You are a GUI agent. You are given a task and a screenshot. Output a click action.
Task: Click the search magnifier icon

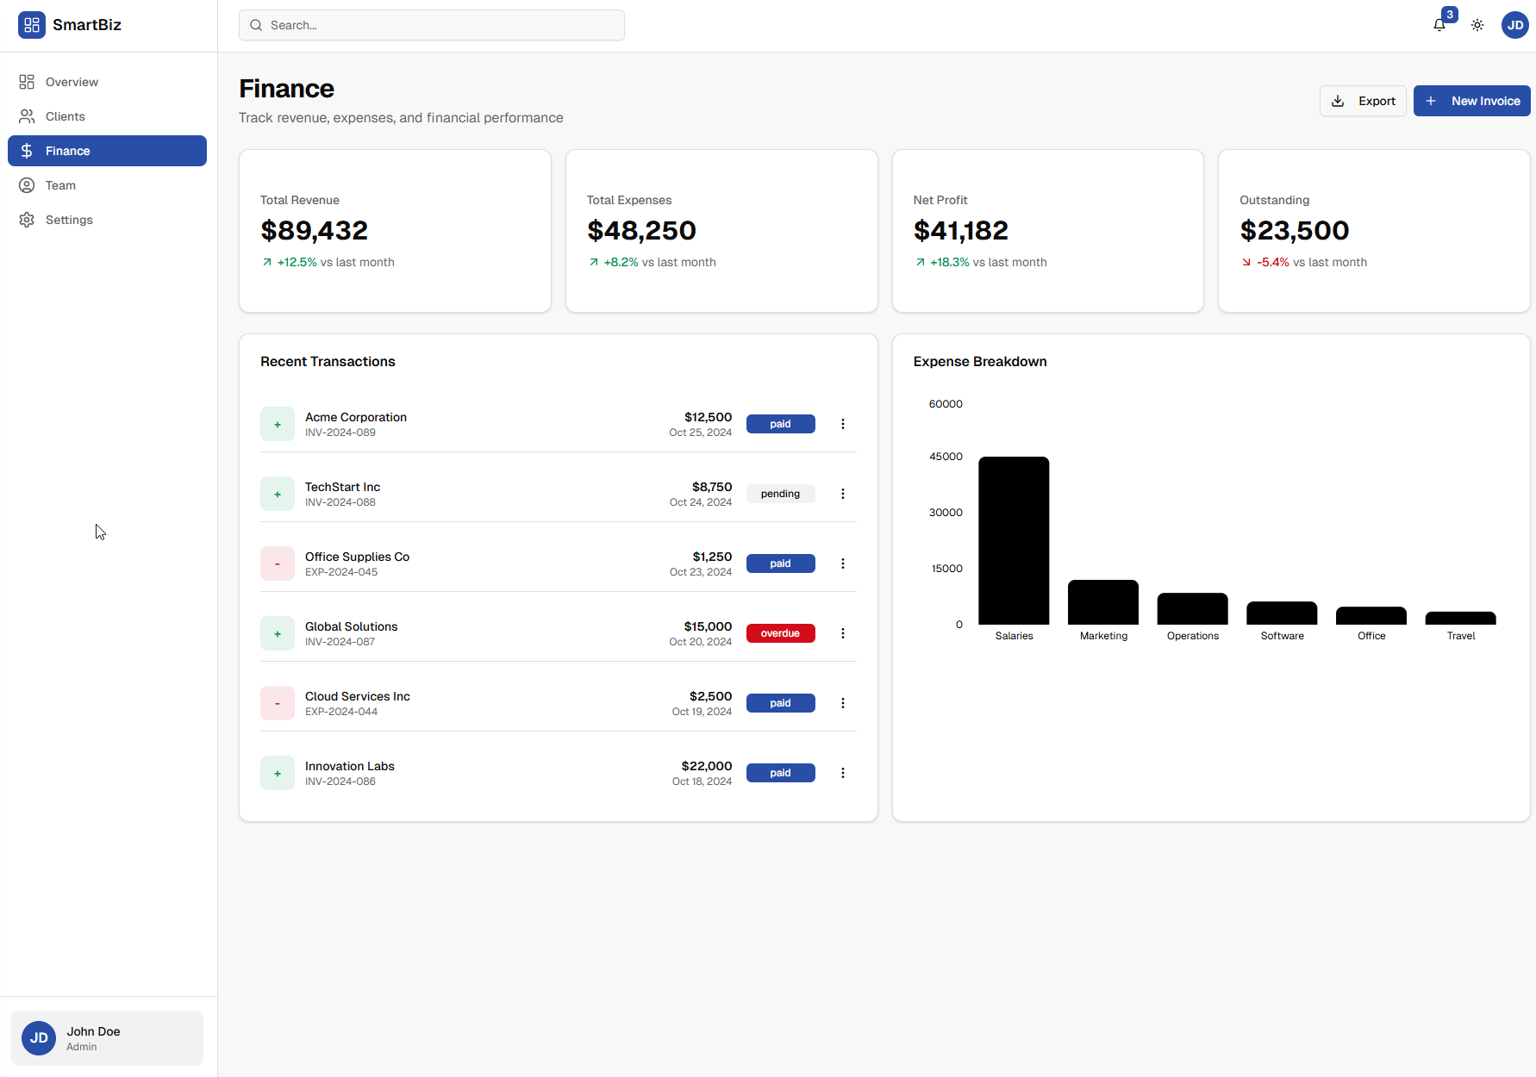tap(255, 25)
